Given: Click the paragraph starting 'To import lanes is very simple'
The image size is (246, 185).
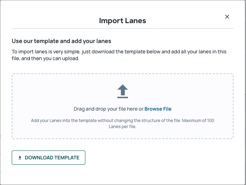Looking at the screenshot, I should click(119, 55).
